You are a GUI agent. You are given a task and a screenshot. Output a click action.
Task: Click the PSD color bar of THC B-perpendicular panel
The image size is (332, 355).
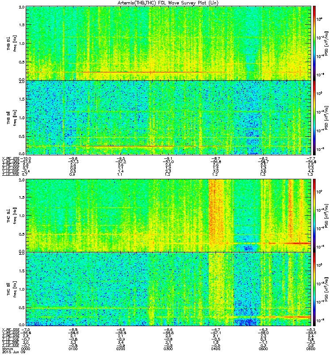click(x=314, y=216)
